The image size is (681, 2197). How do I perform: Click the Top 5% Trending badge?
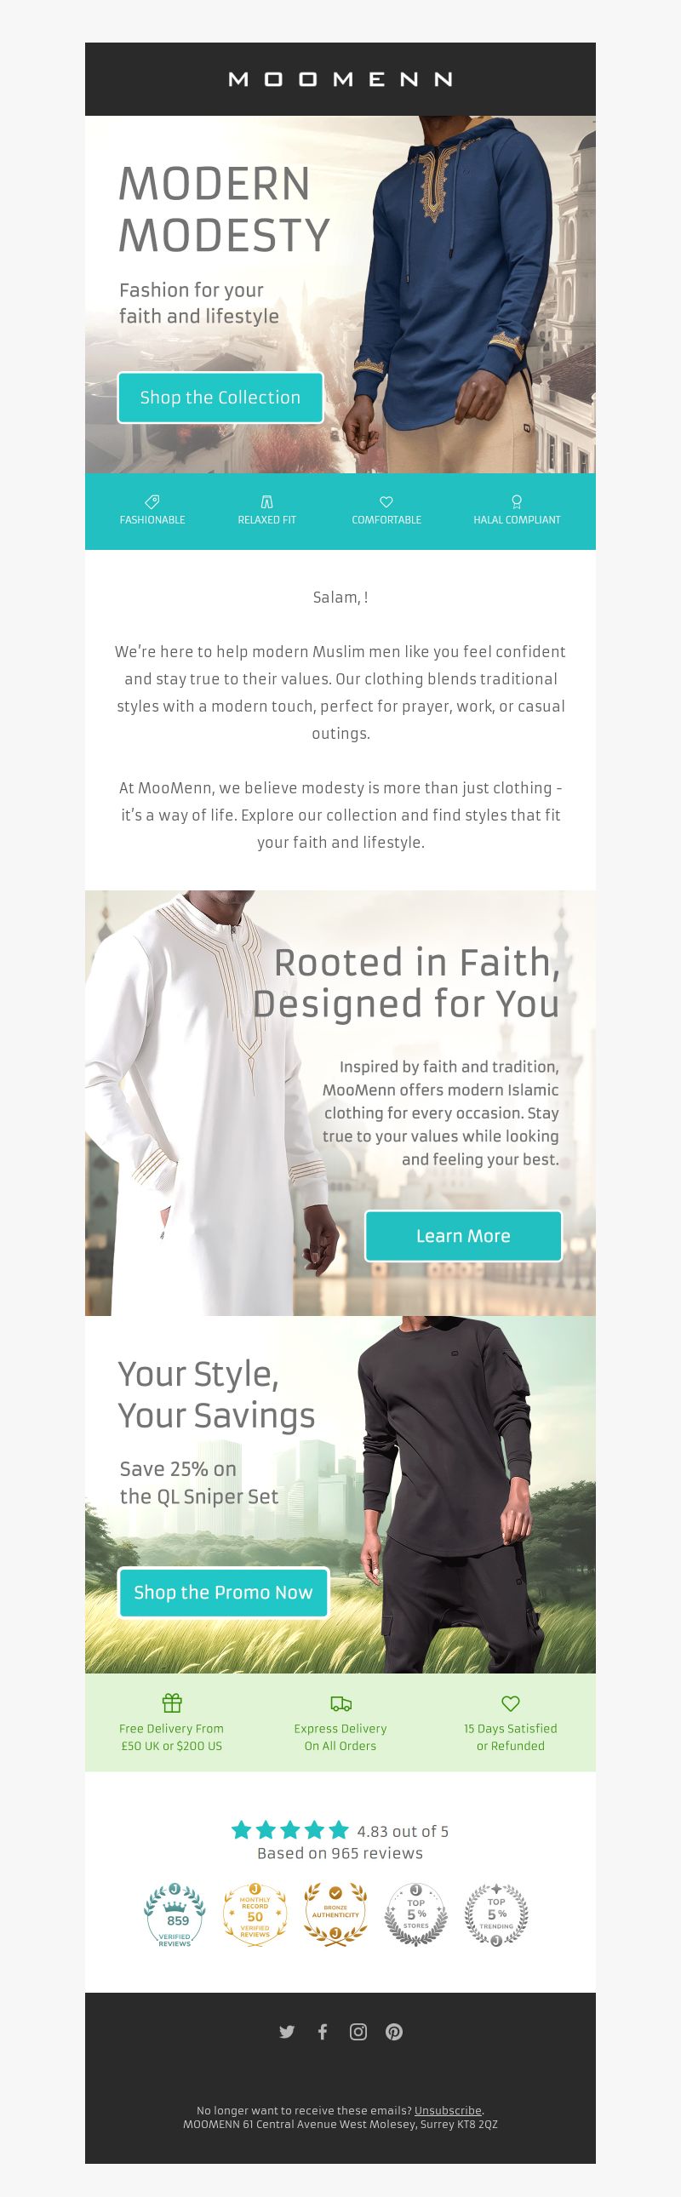[x=495, y=1915]
